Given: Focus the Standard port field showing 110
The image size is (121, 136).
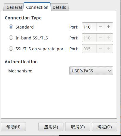Looking at the screenshot, I should (x=89, y=27).
